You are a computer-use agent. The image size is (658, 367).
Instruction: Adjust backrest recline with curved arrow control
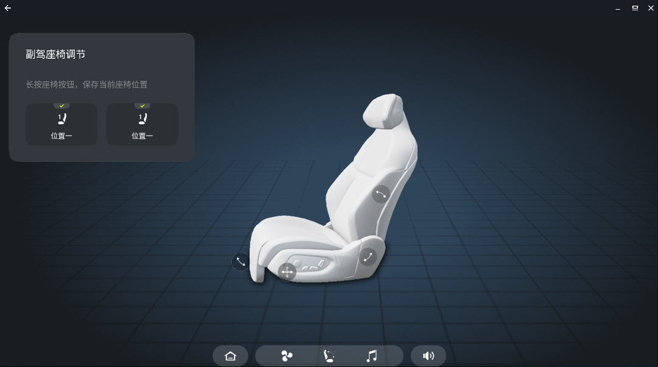pos(381,194)
